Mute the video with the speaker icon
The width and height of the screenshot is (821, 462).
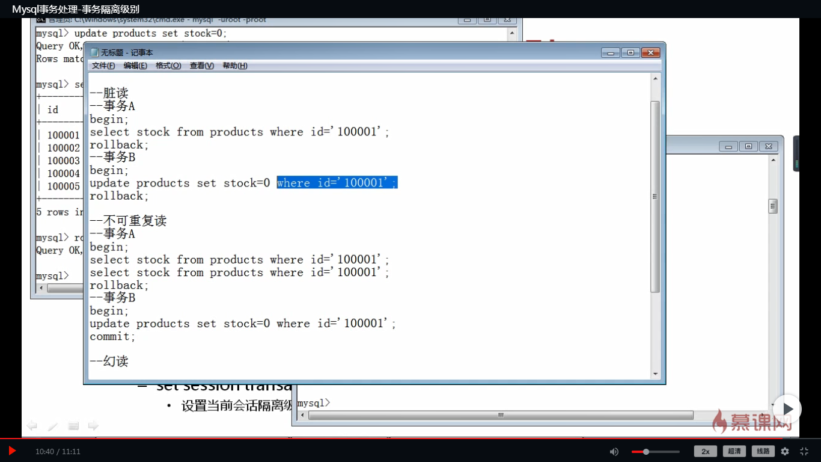614,451
